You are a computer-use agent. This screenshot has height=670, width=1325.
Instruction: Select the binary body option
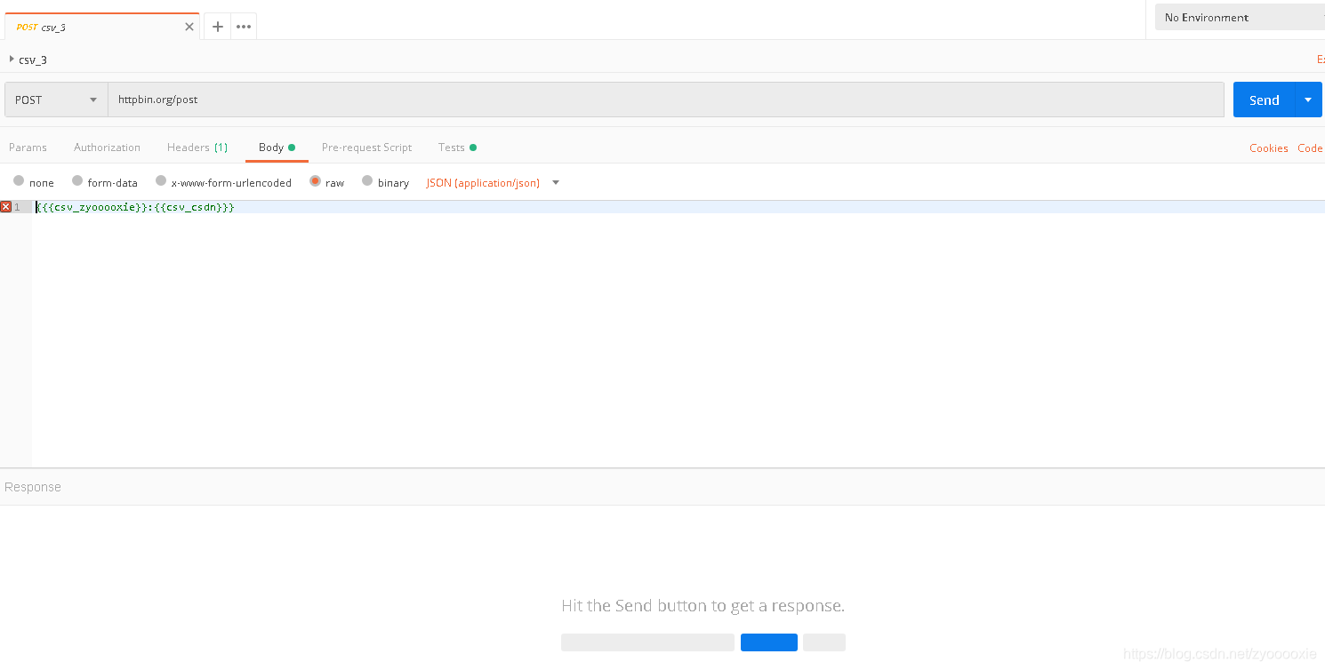pos(367,181)
